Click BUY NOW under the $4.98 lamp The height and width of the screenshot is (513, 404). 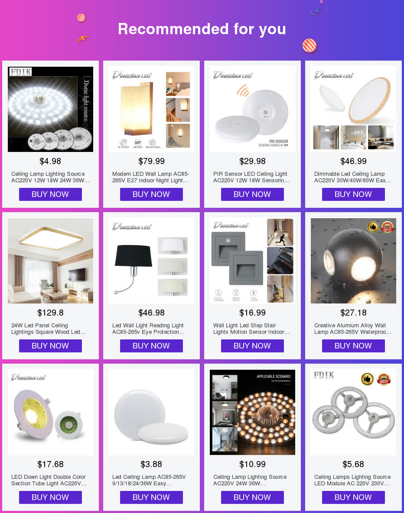[50, 194]
